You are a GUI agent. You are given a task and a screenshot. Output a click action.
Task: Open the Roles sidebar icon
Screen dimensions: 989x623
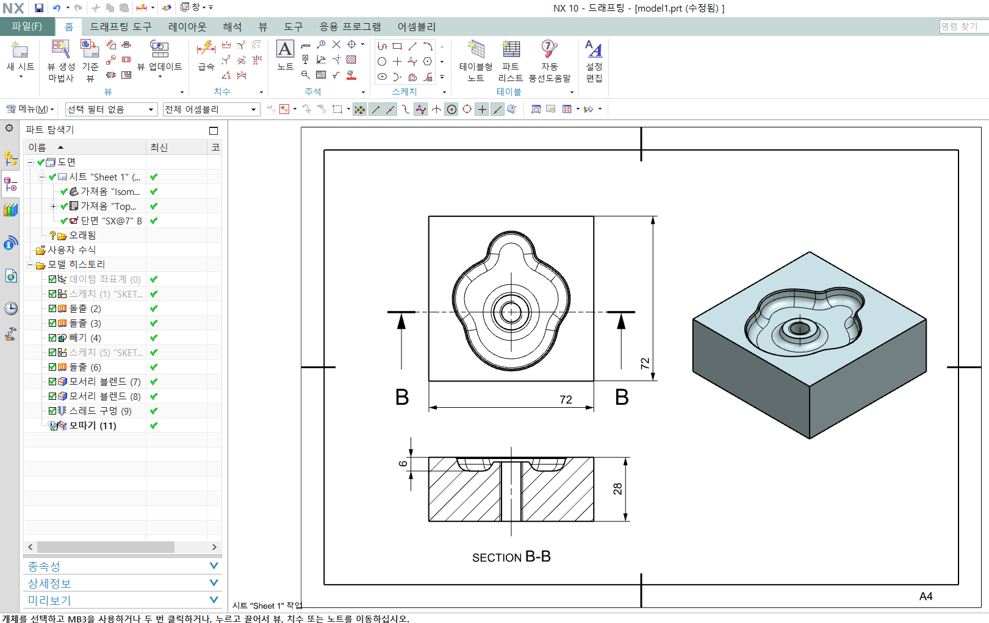pyautogui.click(x=11, y=334)
